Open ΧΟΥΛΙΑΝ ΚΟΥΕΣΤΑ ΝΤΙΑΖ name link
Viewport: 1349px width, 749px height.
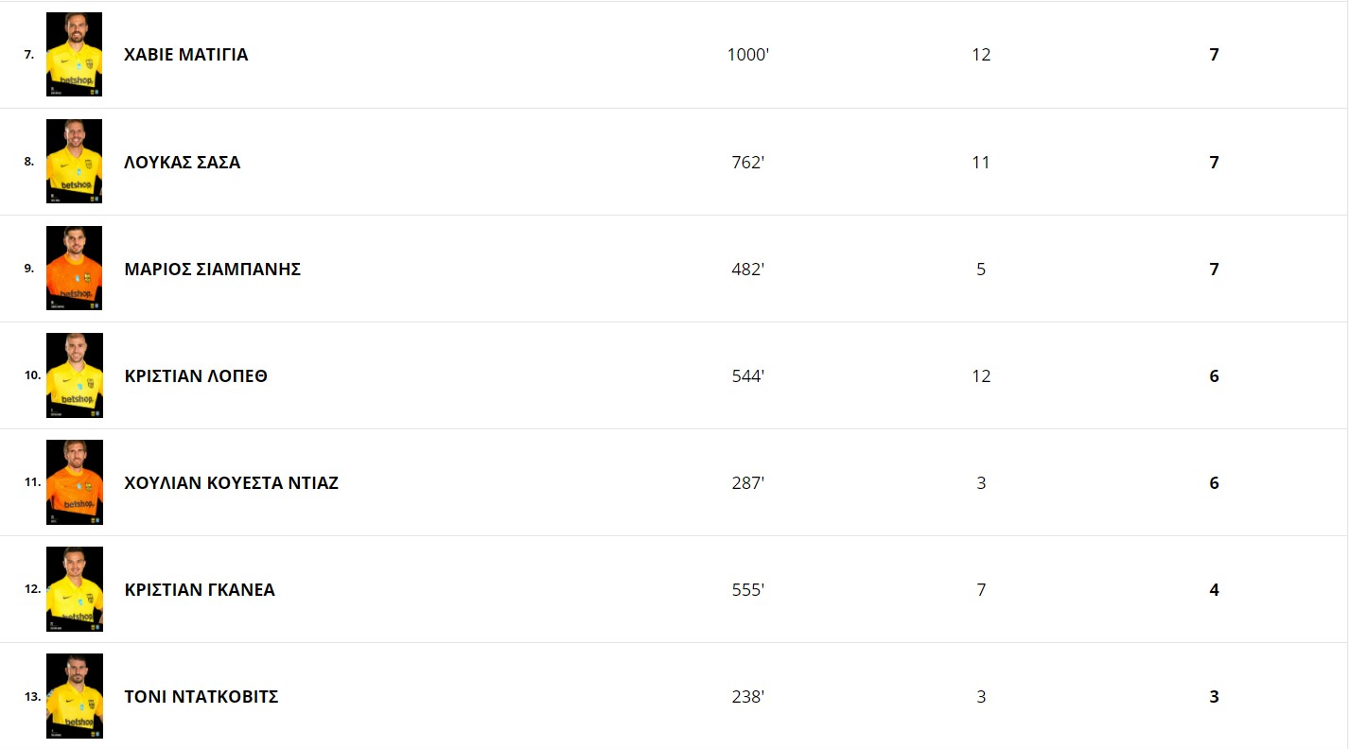point(232,482)
